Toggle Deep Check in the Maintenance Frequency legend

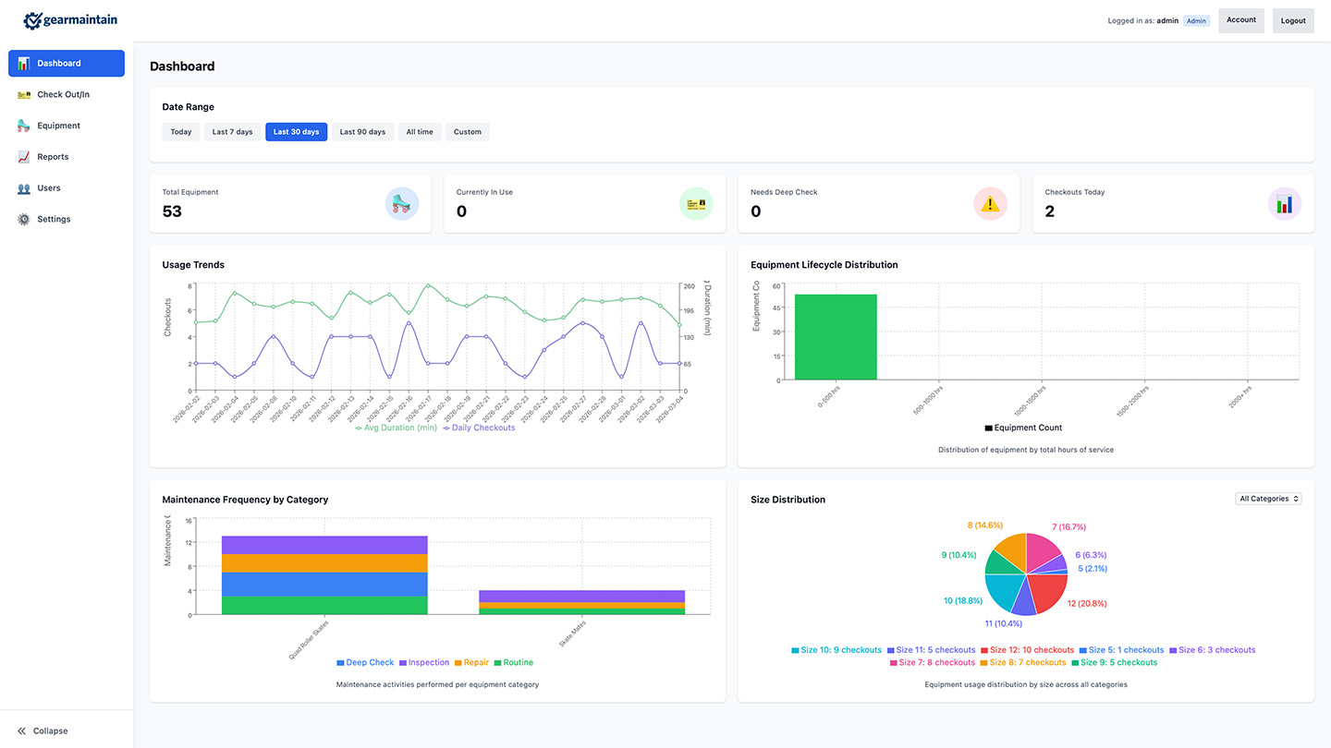(x=364, y=662)
